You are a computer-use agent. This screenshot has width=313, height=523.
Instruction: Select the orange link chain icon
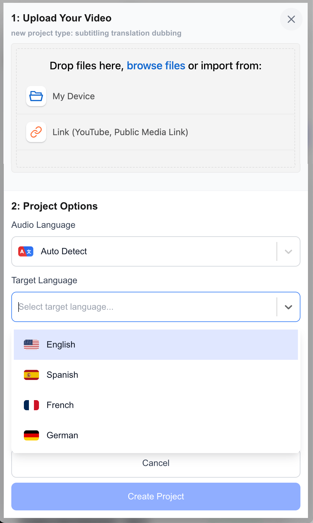[x=36, y=132]
